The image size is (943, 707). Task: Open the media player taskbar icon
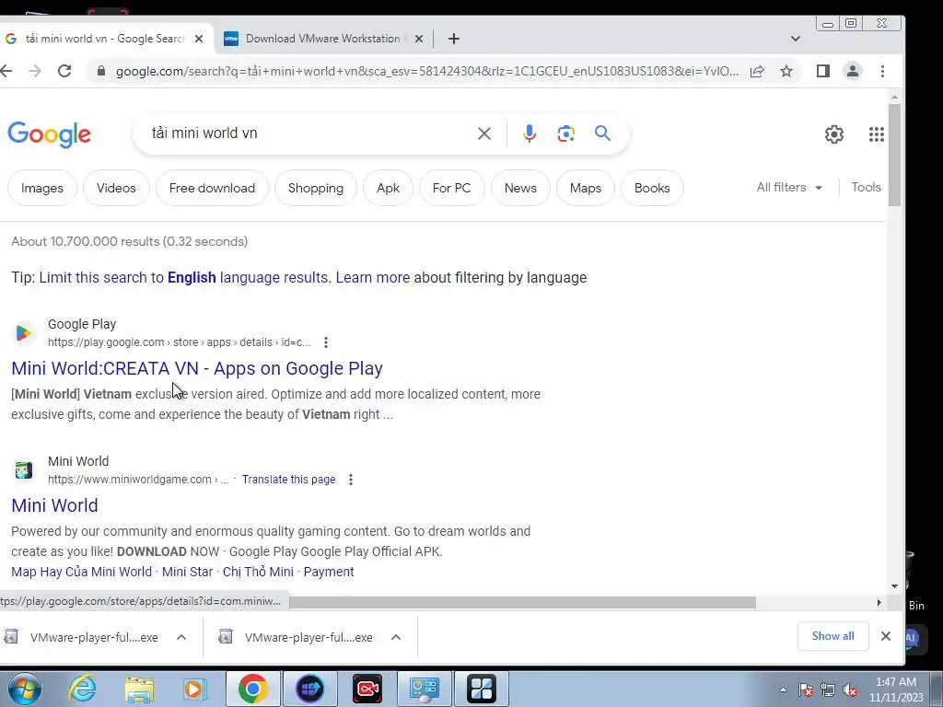coord(195,689)
